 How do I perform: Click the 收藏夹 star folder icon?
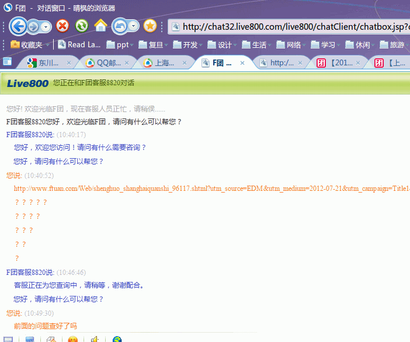tap(15, 44)
